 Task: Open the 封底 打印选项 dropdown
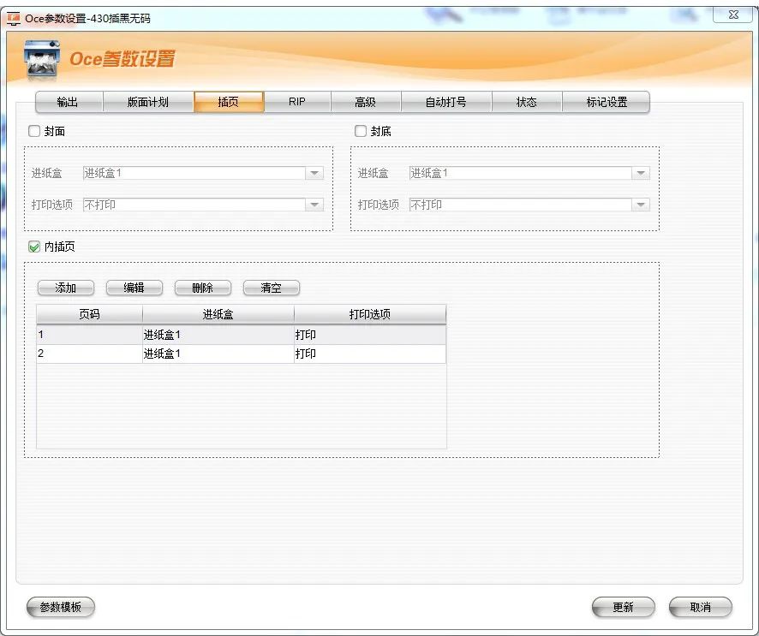[641, 205]
